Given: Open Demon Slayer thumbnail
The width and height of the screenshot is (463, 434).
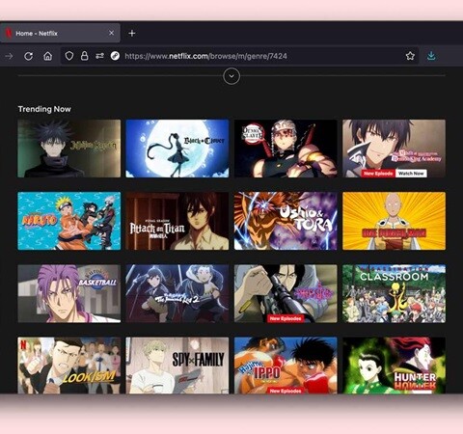Looking at the screenshot, I should coord(286,149).
